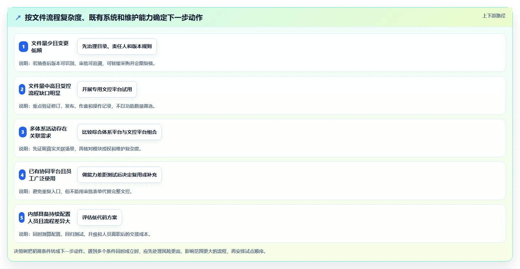Image resolution: width=520 pixels, height=269 pixels.
Task: Click the condition text 多体系活动存在关联需求
Action: click(x=48, y=132)
